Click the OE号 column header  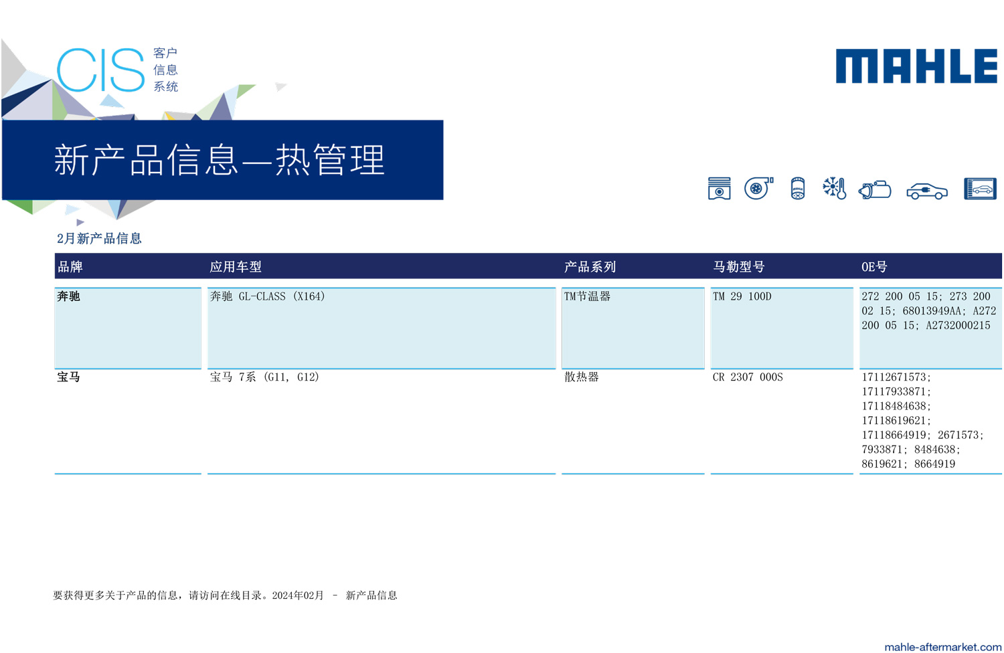pos(874,267)
